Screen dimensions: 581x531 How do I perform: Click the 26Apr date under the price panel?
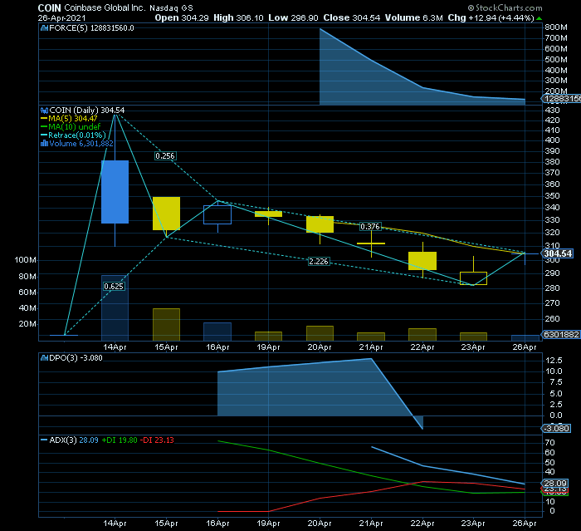[525, 347]
